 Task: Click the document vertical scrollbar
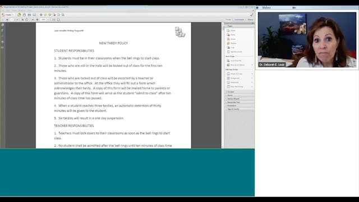click(223, 85)
